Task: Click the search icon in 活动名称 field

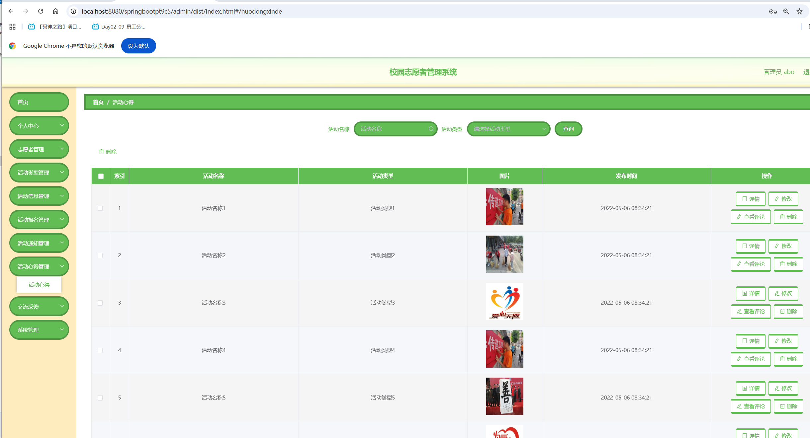Action: tap(431, 129)
